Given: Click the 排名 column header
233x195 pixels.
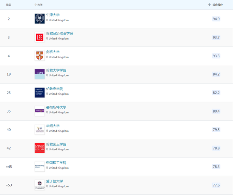Looking at the screenshot, I should click(x=9, y=5).
